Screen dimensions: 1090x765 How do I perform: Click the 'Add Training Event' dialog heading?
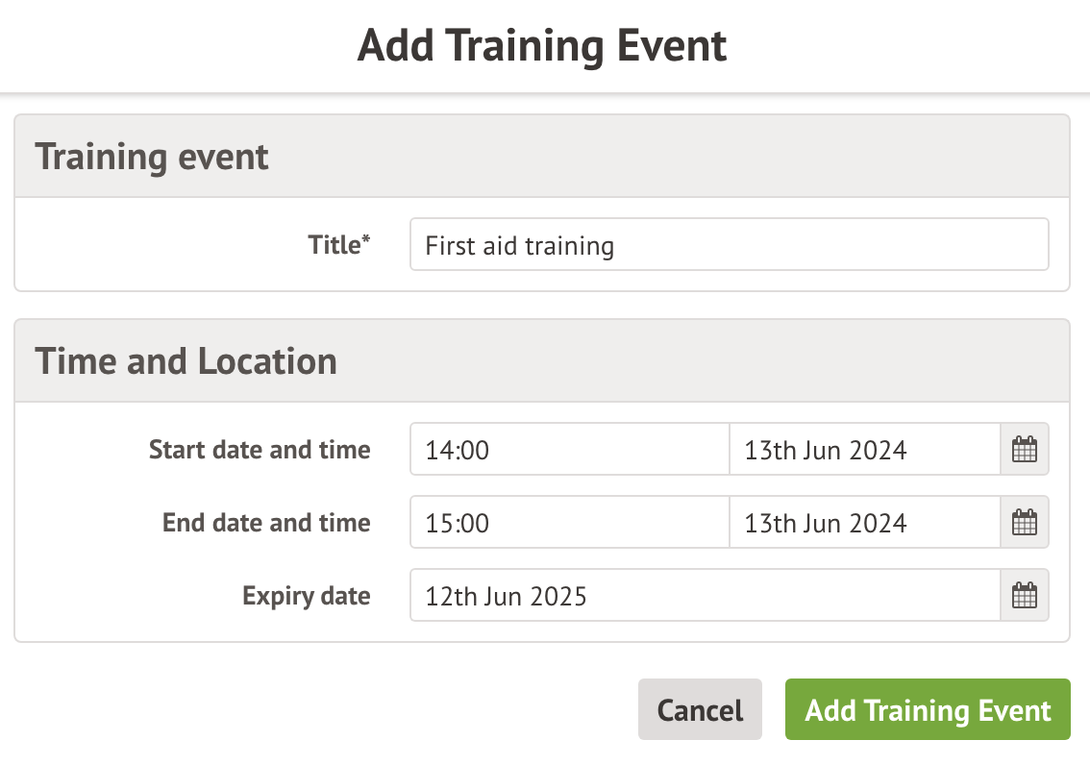point(543,46)
